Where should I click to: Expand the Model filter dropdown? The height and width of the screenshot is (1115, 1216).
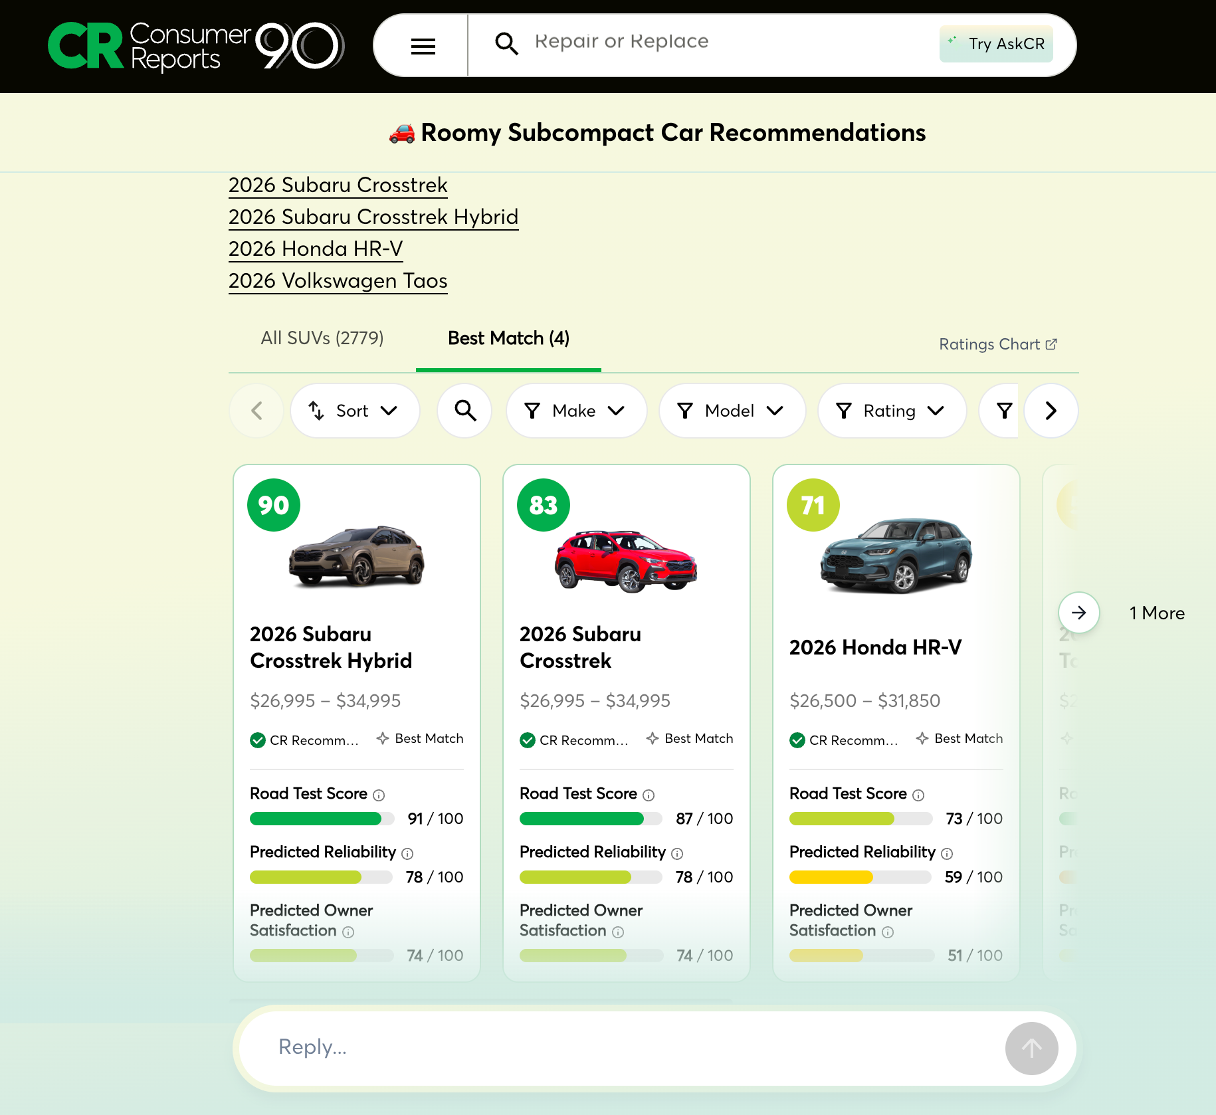click(x=732, y=411)
